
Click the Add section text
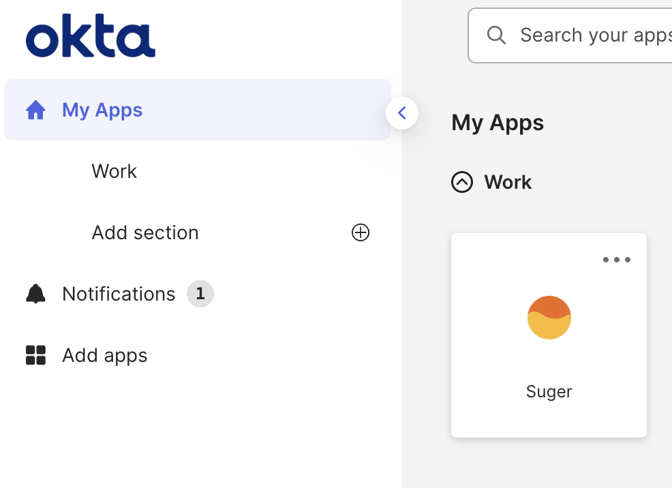point(145,232)
